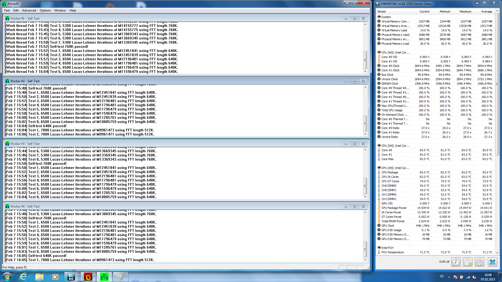Click the Current column header
This screenshot has width=502, height=282.
click(420, 11)
